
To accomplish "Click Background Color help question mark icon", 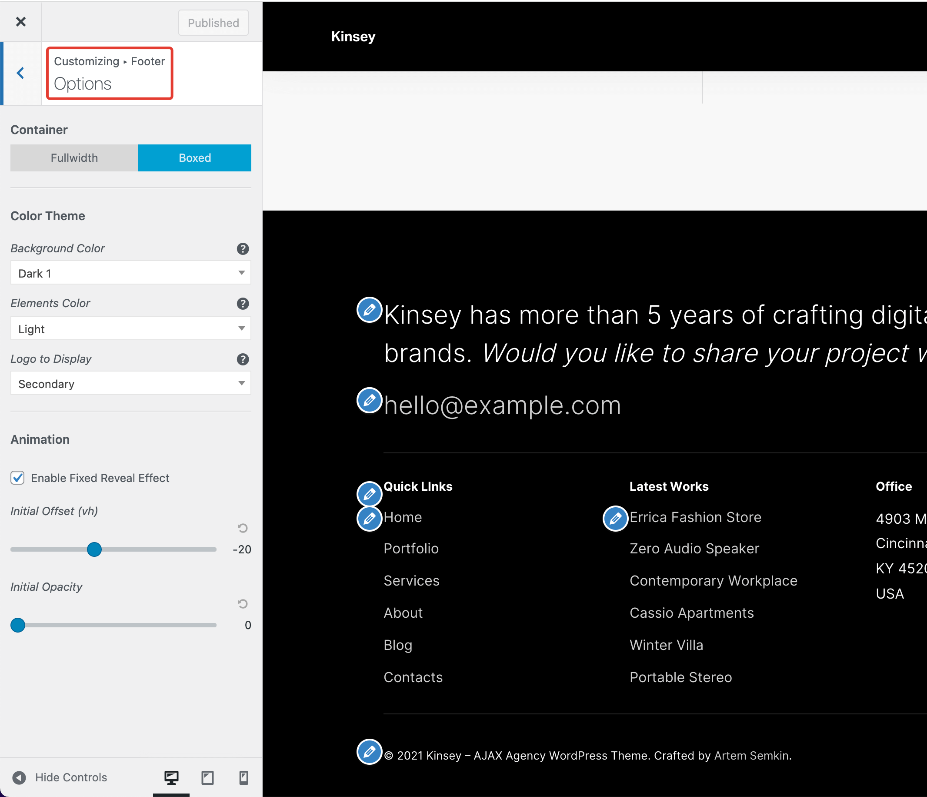I will click(243, 249).
